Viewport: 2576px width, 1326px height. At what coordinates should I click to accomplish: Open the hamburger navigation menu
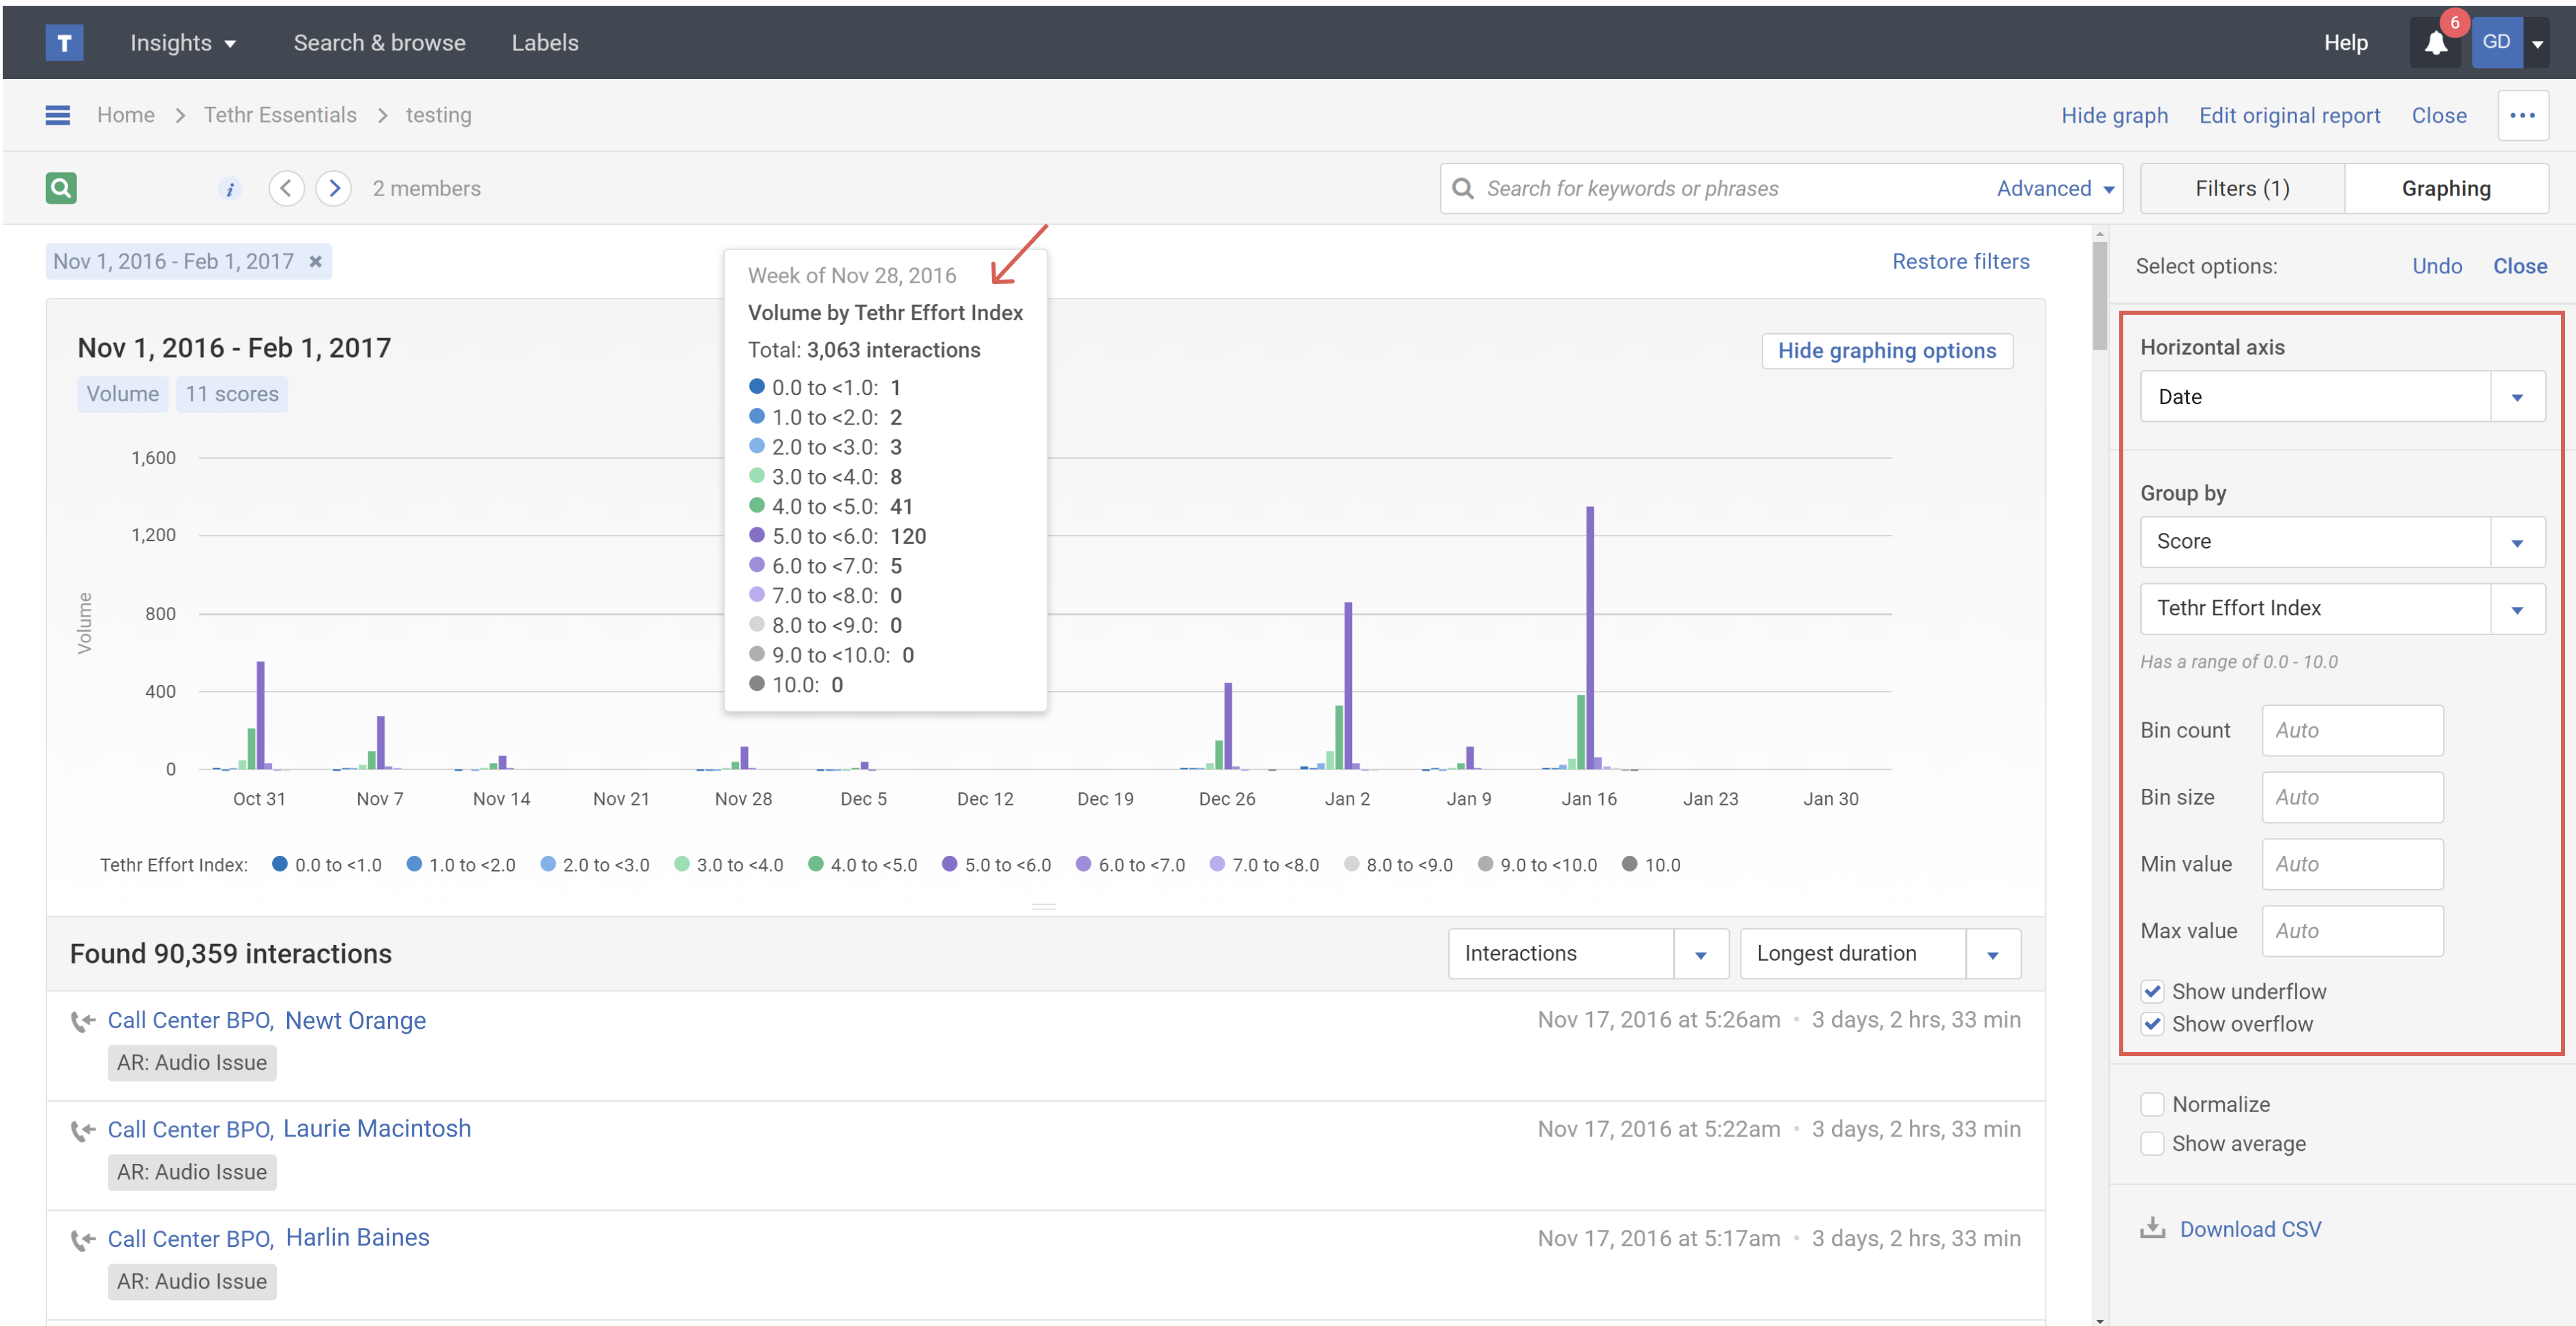click(58, 115)
